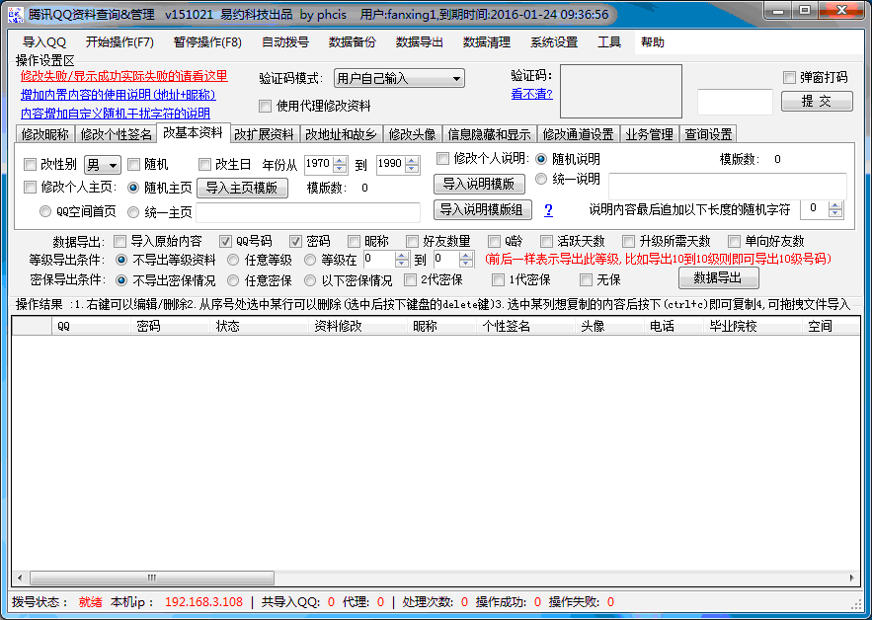Open the 系统设置 menu
Viewport: 872px width, 620px height.
click(x=554, y=42)
